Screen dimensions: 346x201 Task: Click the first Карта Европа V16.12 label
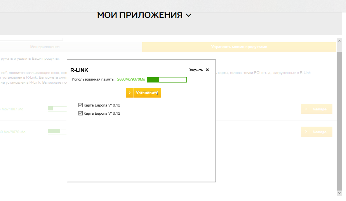coord(102,105)
